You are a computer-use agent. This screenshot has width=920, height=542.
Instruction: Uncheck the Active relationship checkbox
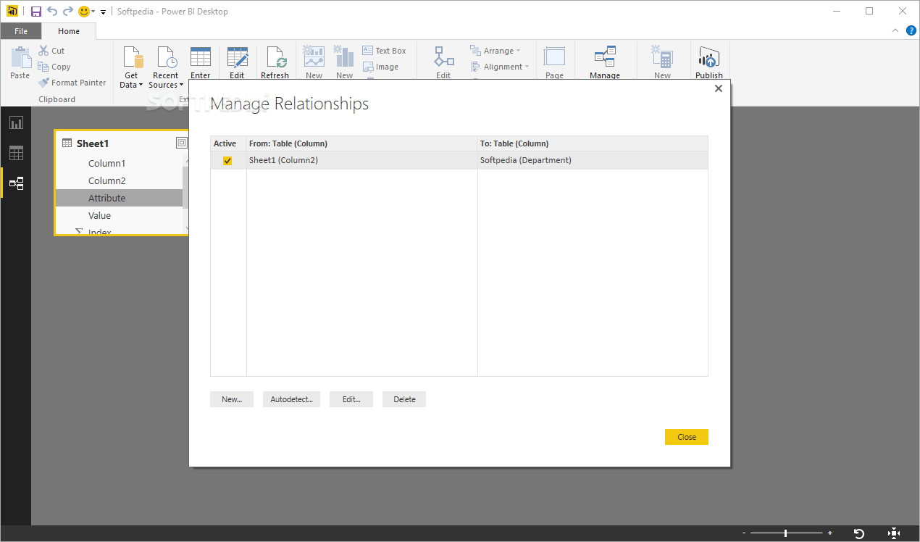click(227, 159)
